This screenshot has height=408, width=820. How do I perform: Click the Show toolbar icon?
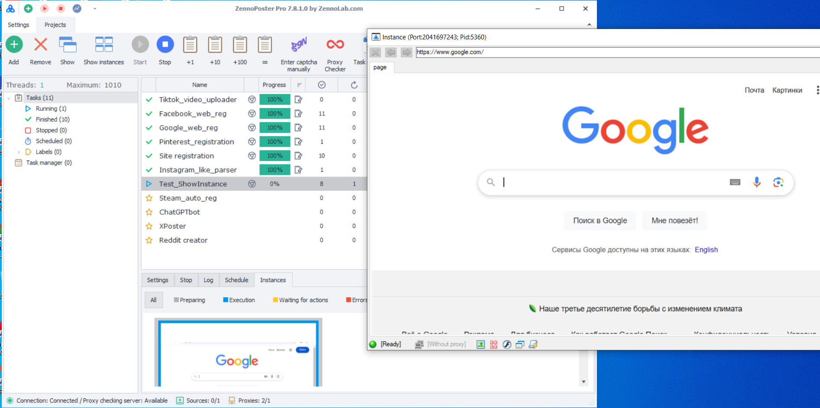(68, 45)
